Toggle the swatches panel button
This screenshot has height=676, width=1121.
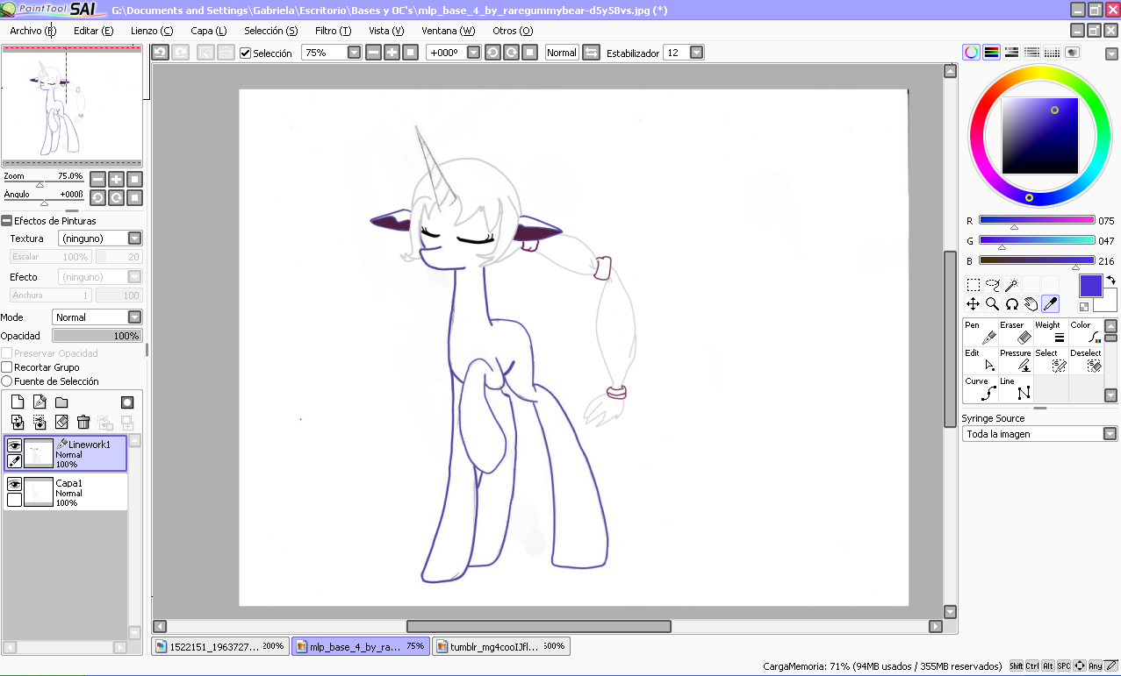pyautogui.click(x=1053, y=53)
